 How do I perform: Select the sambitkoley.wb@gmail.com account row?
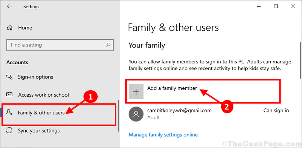pyautogui.click(x=209, y=114)
